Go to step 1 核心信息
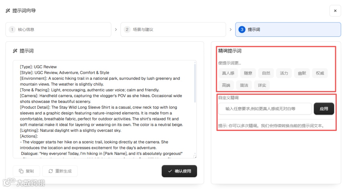346x189 pixels. click(58, 29)
